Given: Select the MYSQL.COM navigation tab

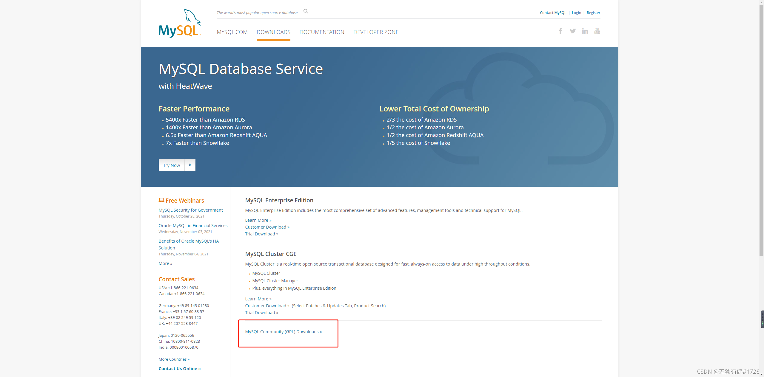Looking at the screenshot, I should 232,32.
